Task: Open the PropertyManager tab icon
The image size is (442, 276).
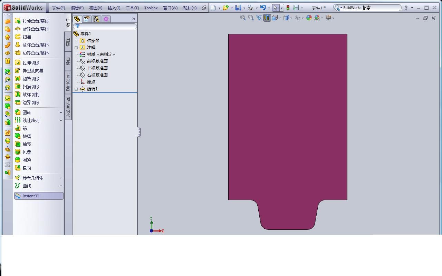Action: [x=87, y=19]
